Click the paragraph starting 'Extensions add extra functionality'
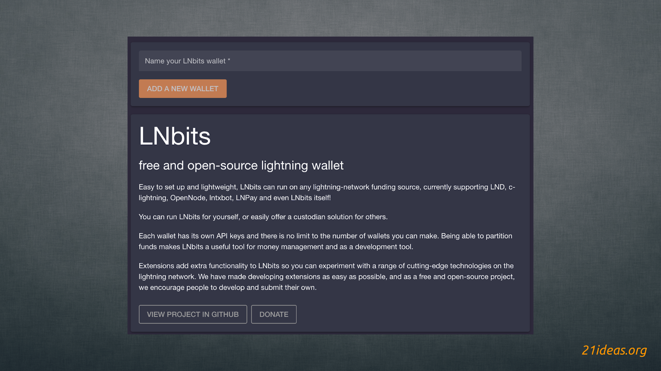The image size is (661, 371). 326,277
